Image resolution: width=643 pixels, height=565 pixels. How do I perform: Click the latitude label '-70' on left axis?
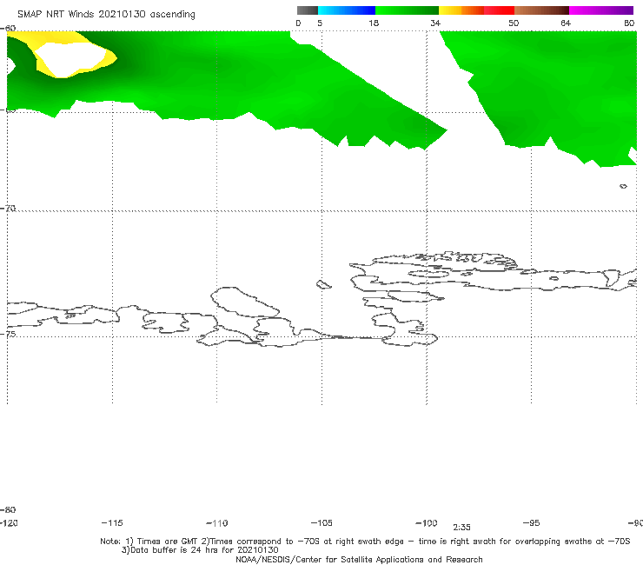coord(8,209)
